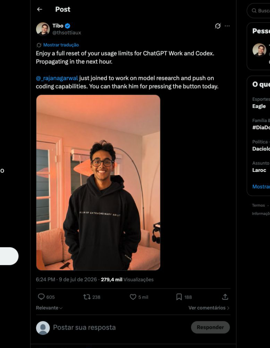Click the Responder button
The width and height of the screenshot is (270, 348).
(210, 327)
